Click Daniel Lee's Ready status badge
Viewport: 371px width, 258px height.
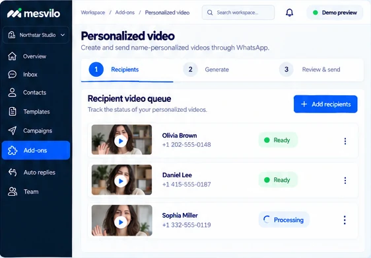pos(278,180)
